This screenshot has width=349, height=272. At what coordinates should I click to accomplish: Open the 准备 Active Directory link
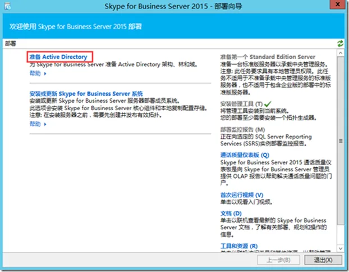(x=58, y=57)
